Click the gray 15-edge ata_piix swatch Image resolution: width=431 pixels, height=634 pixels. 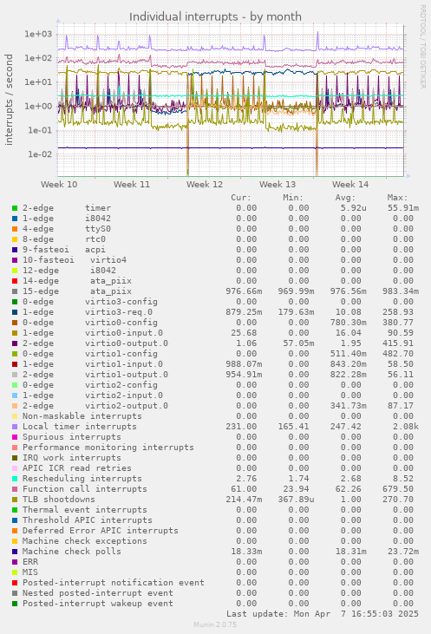click(15, 291)
